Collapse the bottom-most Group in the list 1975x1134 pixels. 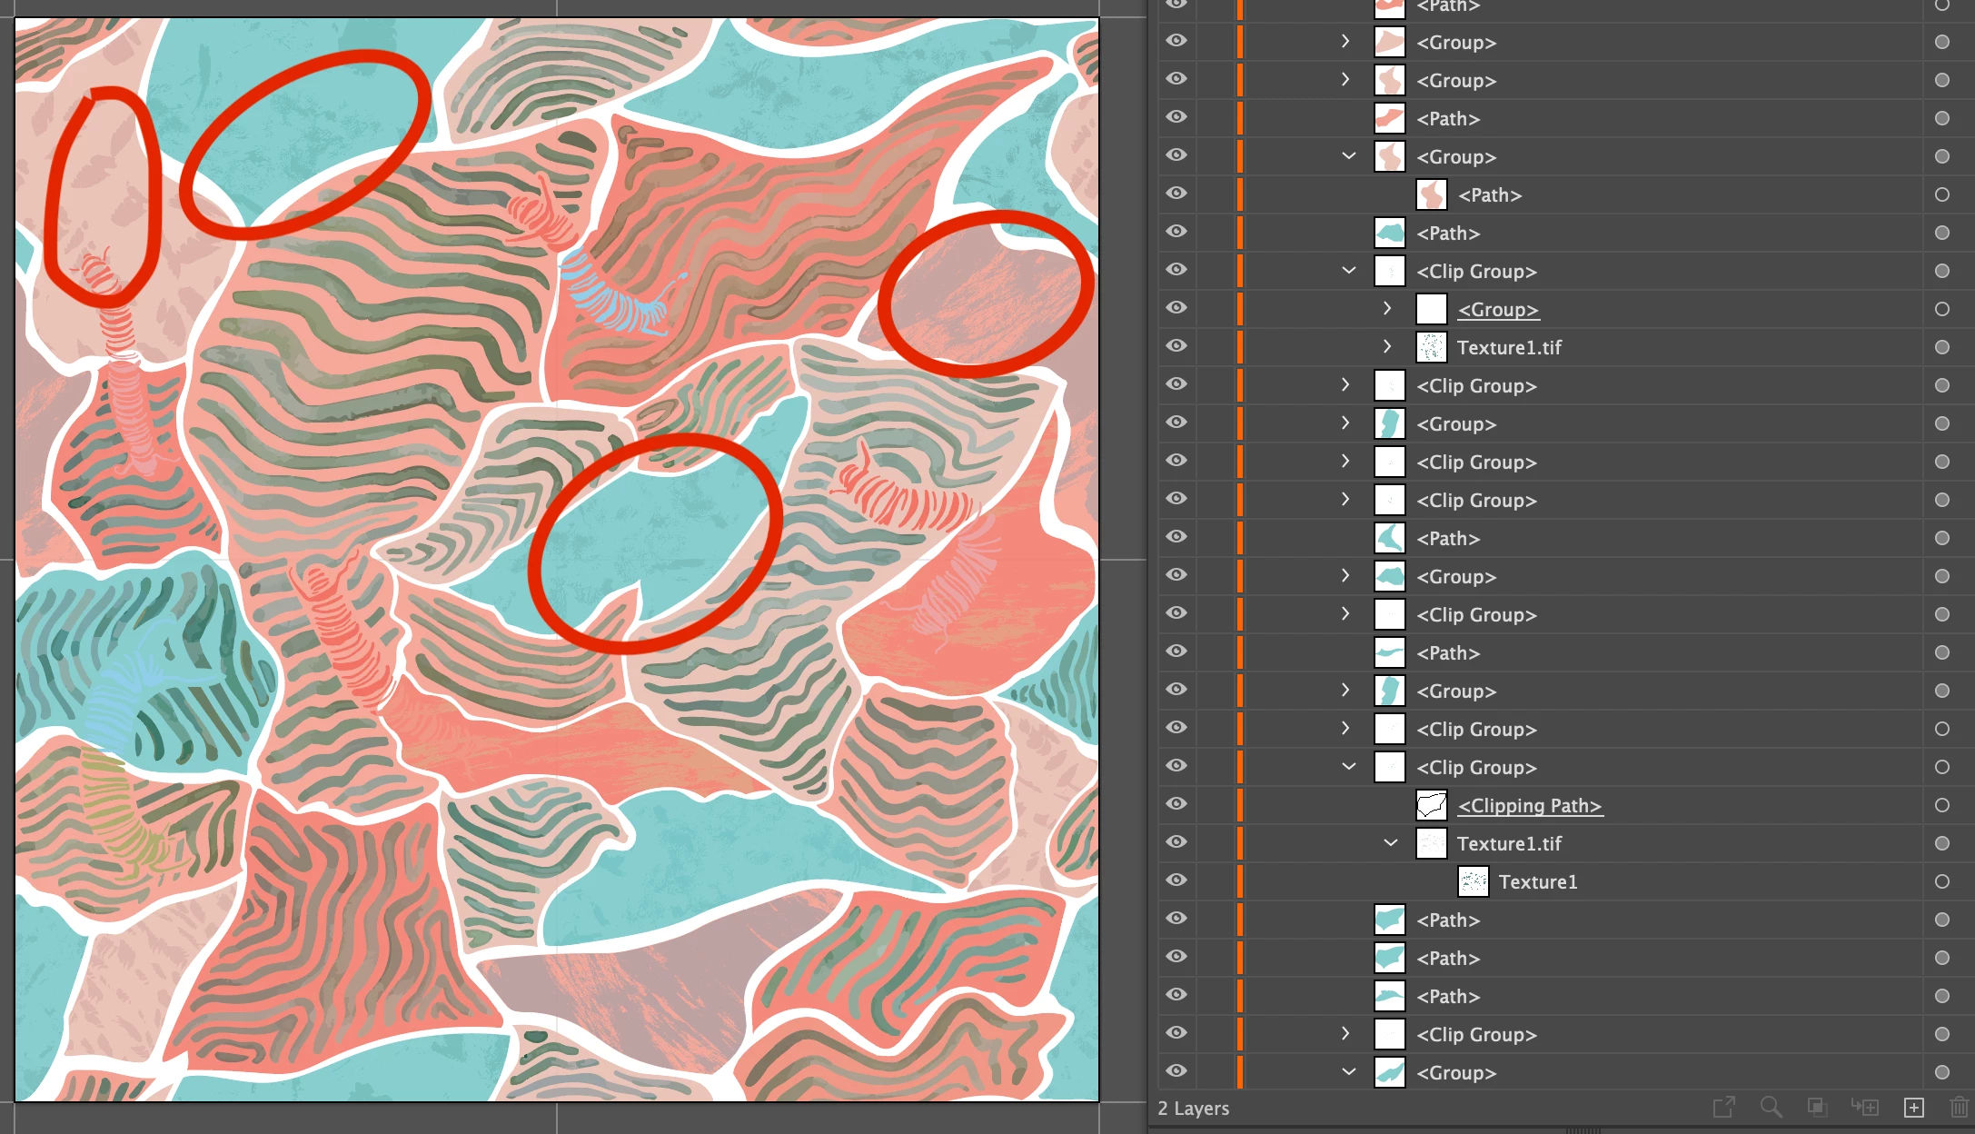[x=1348, y=1072]
